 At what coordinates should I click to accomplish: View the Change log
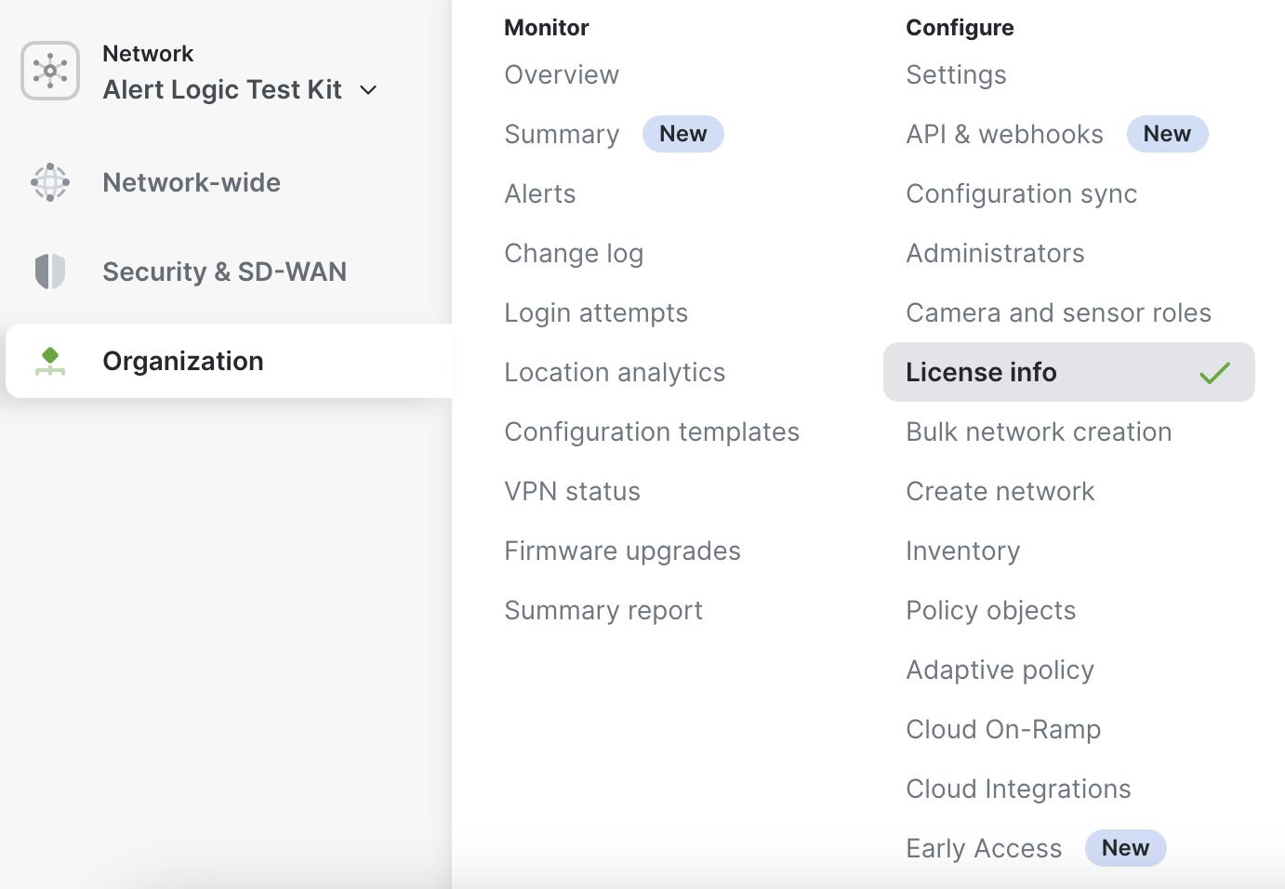coord(574,253)
